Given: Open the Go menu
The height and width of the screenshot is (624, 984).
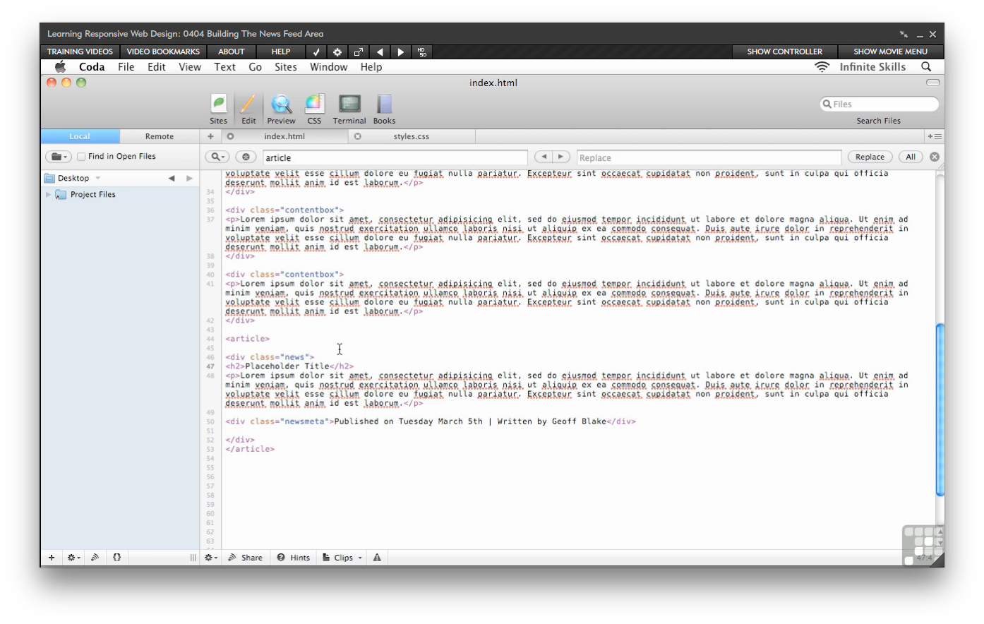Looking at the screenshot, I should 256,66.
